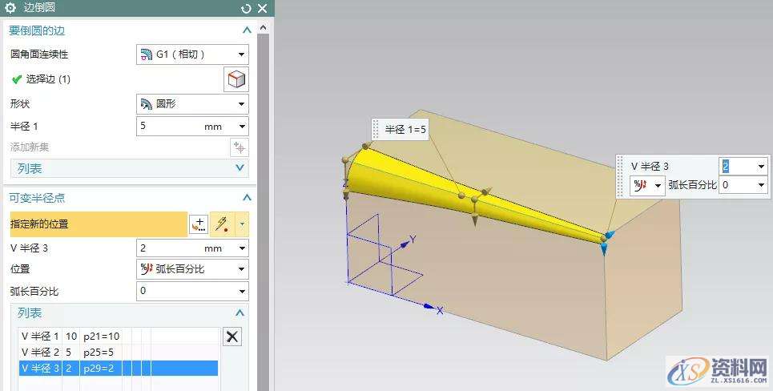Open the 圆角面连续性 G1 dropdown
Screen dimensions: 773x391
tap(192, 54)
